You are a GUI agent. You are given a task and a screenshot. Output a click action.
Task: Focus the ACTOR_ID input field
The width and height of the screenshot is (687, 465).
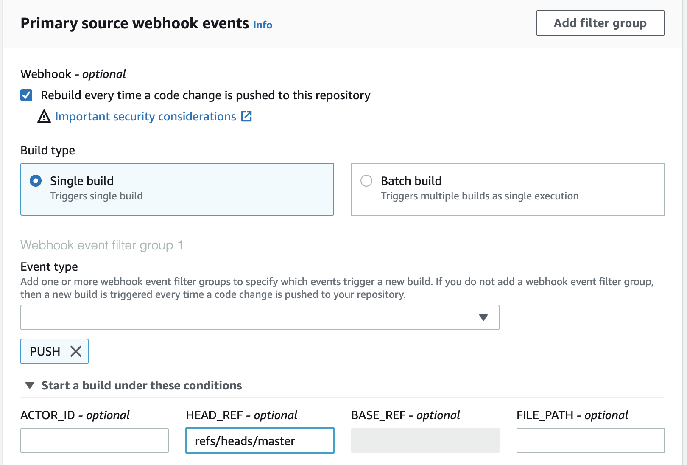tap(95, 440)
